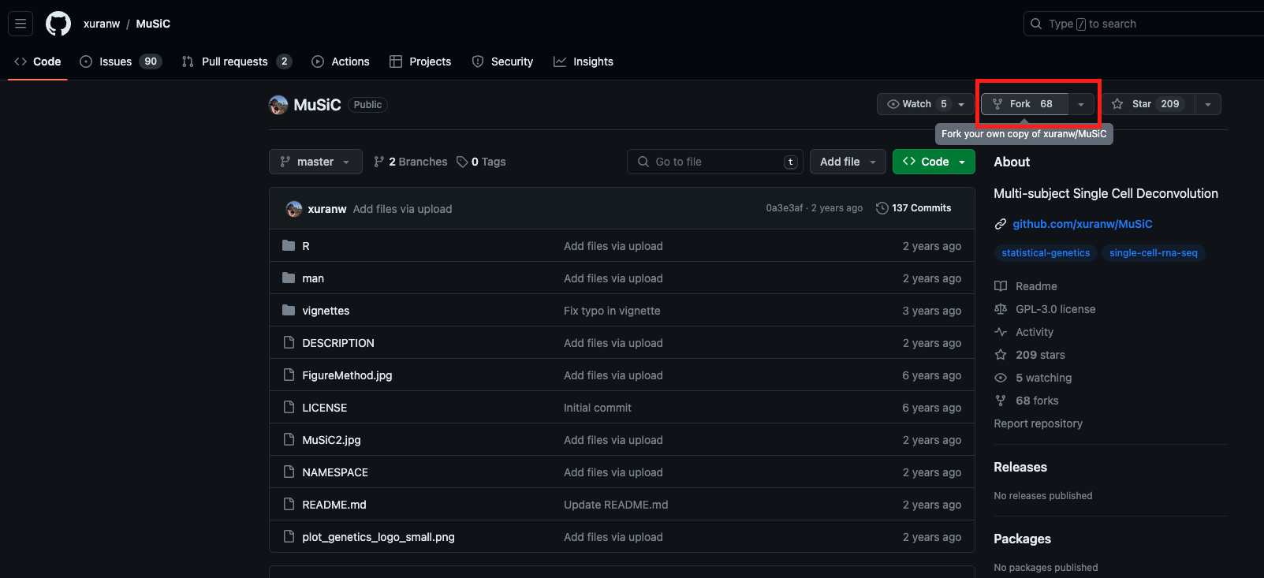
Task: Select the statistical-genetics topic tag
Action: 1046,253
